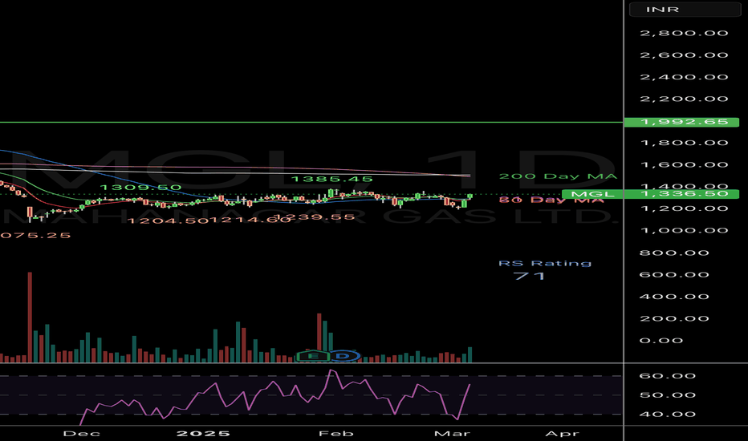748x441 pixels.
Task: Click the 1,200.00 price scale label
Action: pyautogui.click(x=684, y=208)
